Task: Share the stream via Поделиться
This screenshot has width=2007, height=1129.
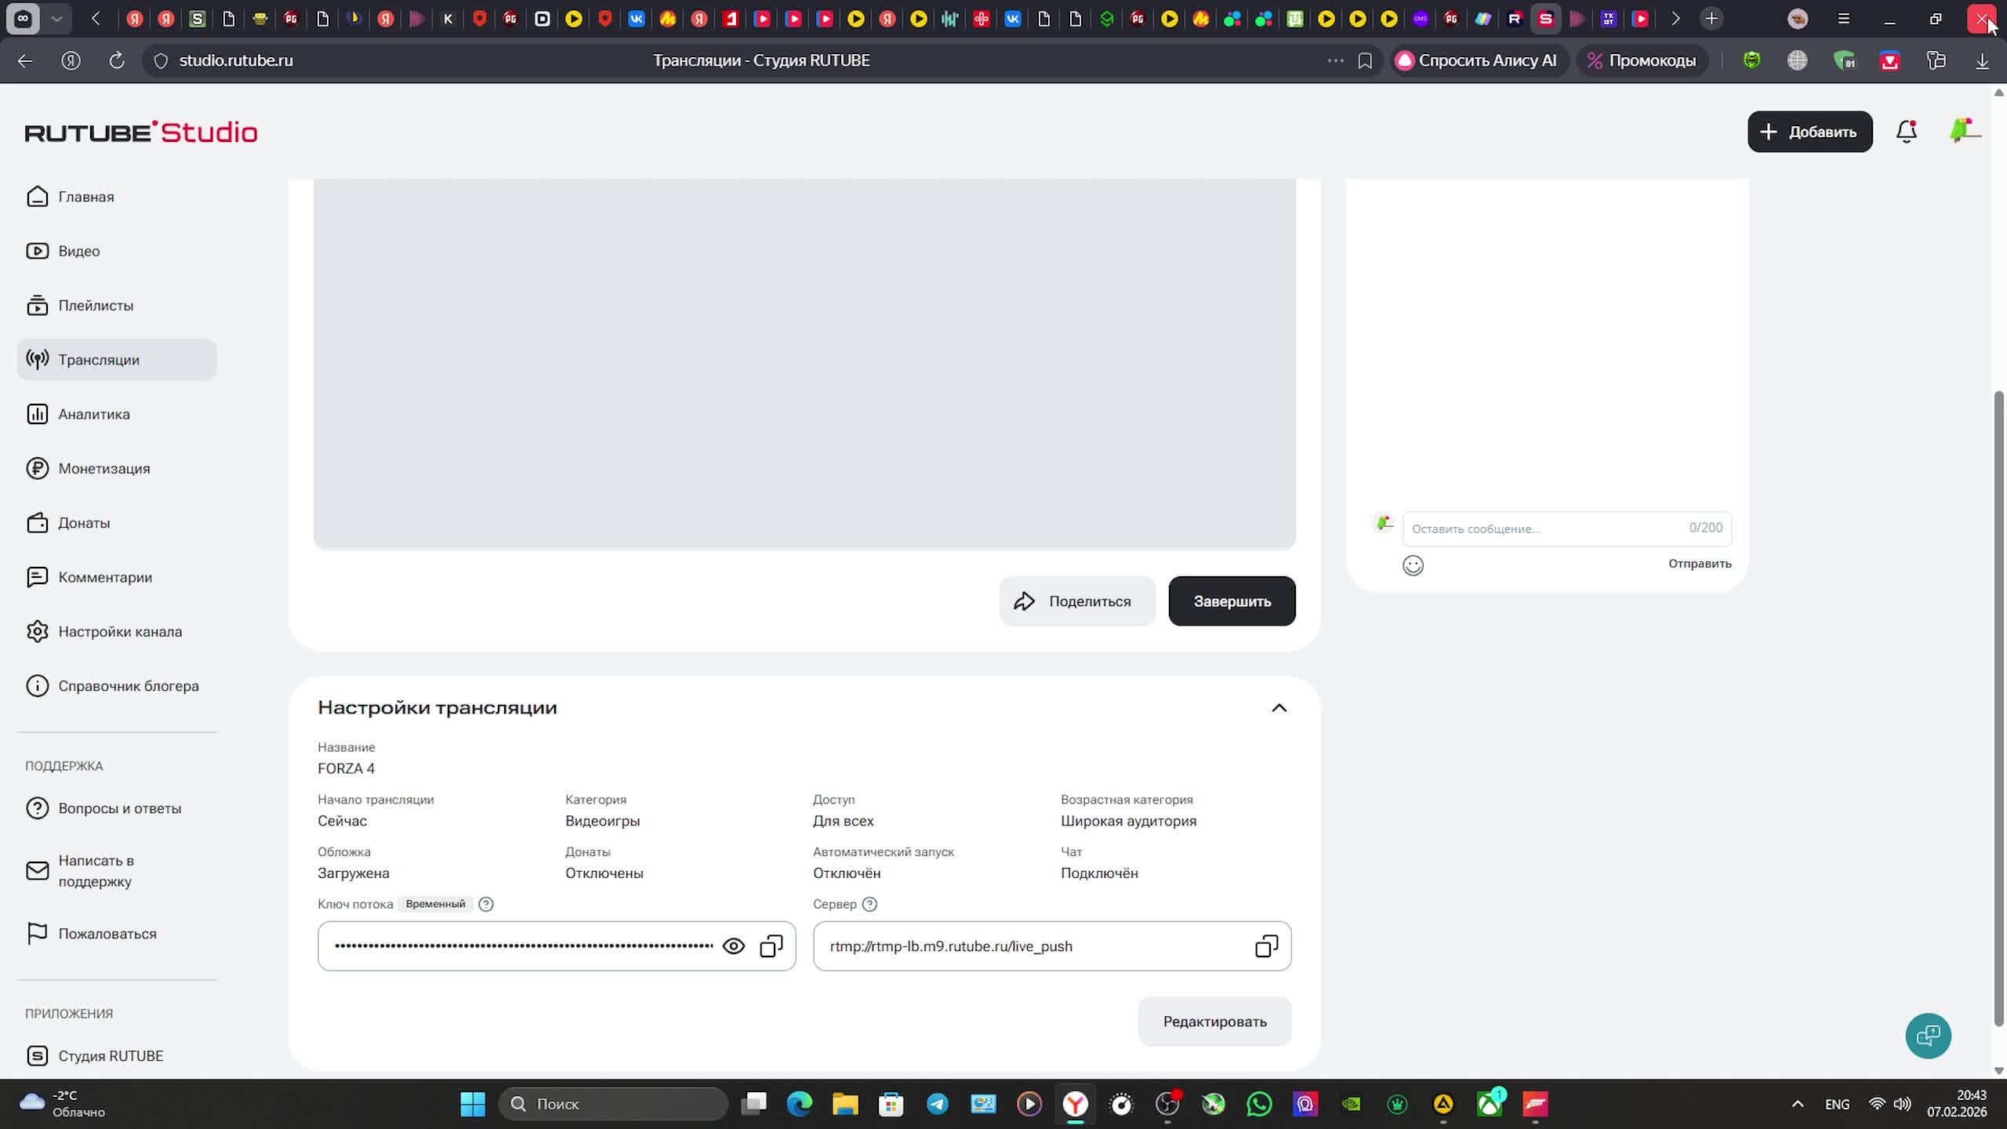Action: tap(1077, 601)
